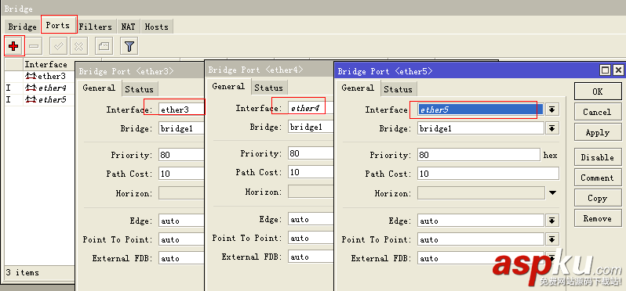Image resolution: width=626 pixels, height=291 pixels.
Task: Click the Copy button in the ether5 window
Action: 598,198
